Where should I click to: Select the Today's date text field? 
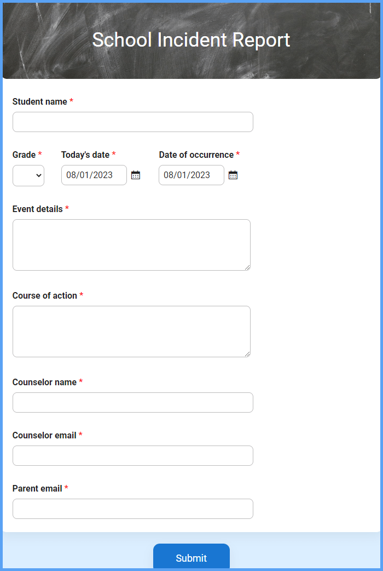click(94, 175)
